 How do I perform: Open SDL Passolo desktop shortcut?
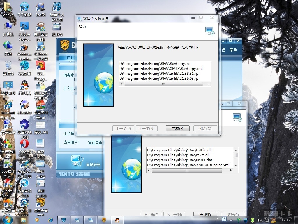pos(41,71)
